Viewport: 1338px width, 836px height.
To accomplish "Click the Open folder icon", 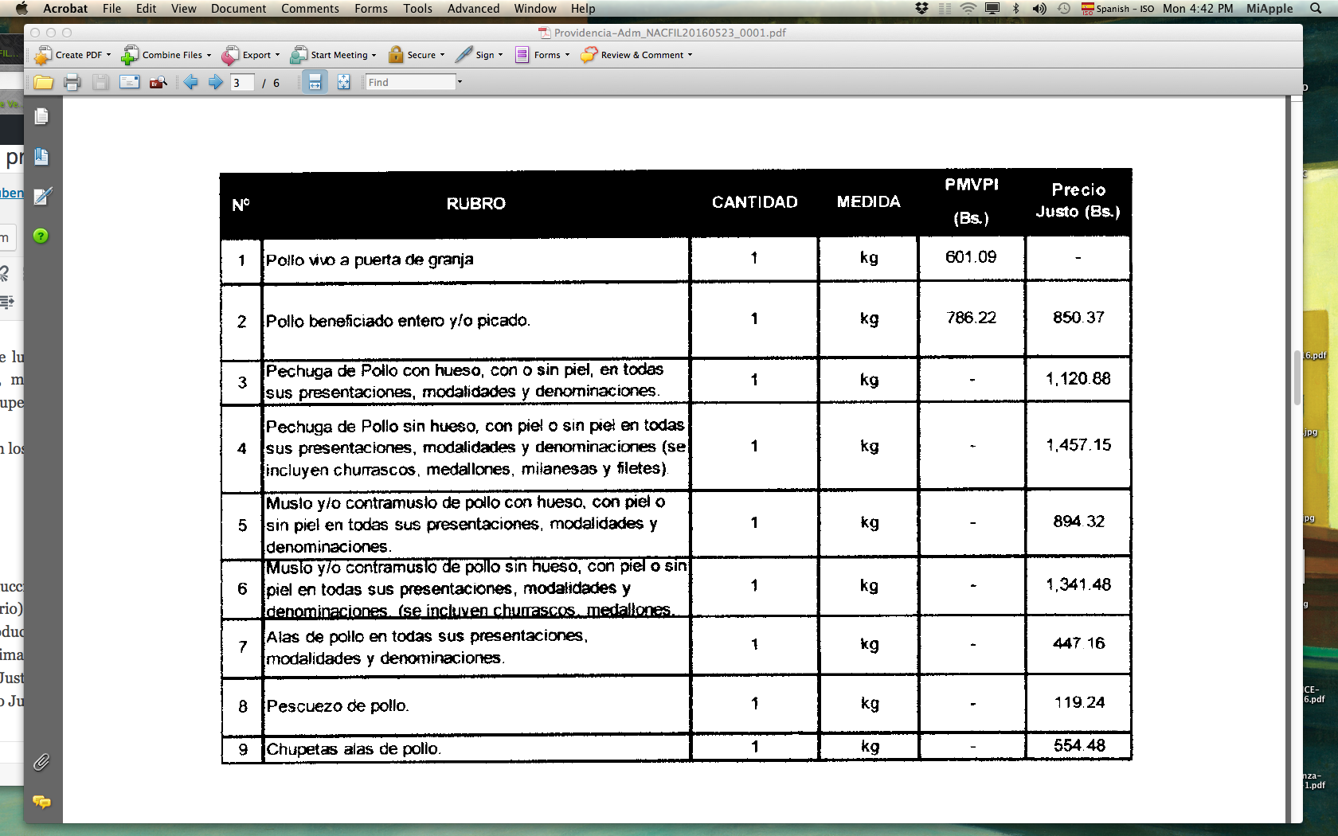I will pos(43,82).
